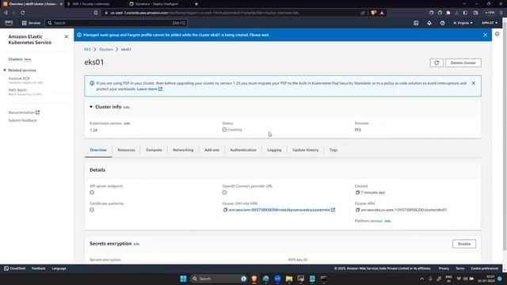The width and height of the screenshot is (507, 285).
Task: Switch to the Update history tab
Action: [305, 150]
